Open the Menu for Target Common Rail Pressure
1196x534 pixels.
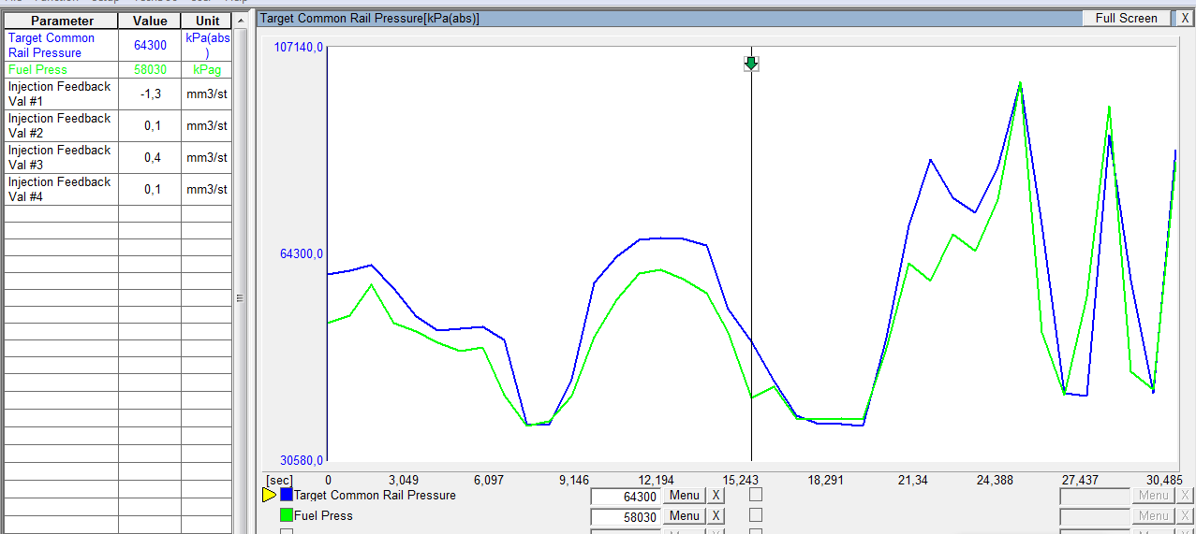coord(684,496)
